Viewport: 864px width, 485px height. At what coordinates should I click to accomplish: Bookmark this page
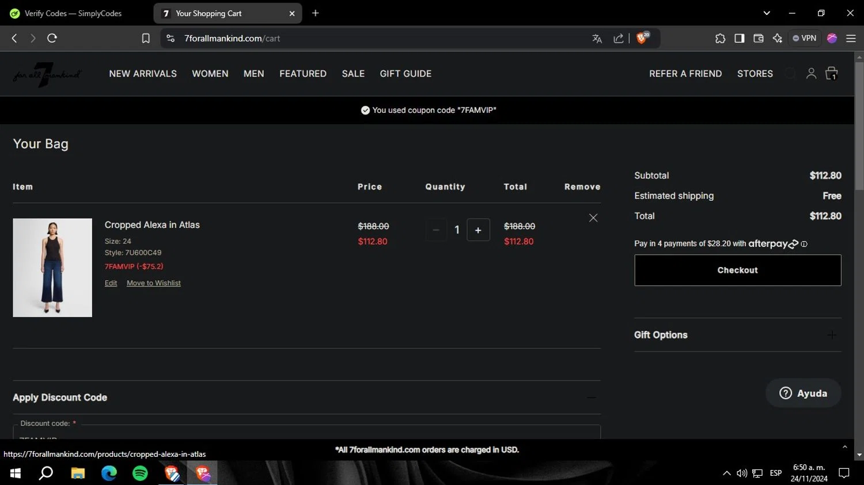pos(146,39)
